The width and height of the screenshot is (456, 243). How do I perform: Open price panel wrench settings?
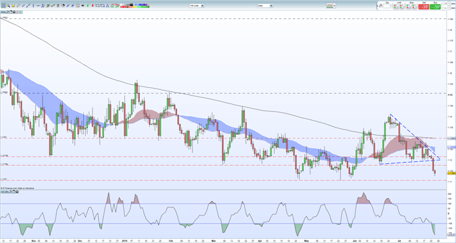(x=7, y=12)
